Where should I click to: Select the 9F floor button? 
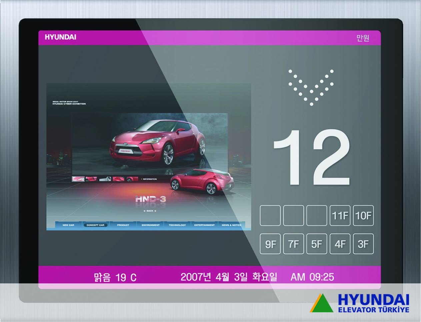[x=270, y=244]
